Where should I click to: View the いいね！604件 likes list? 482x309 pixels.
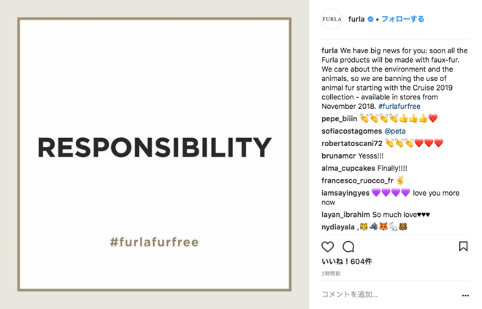[347, 262]
